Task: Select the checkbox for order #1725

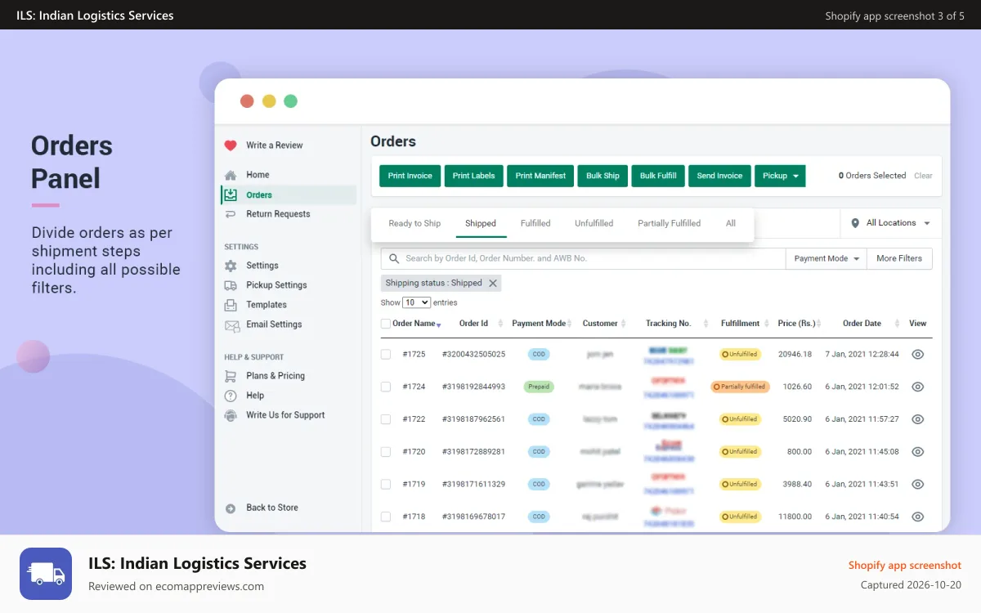Action: tap(386, 354)
